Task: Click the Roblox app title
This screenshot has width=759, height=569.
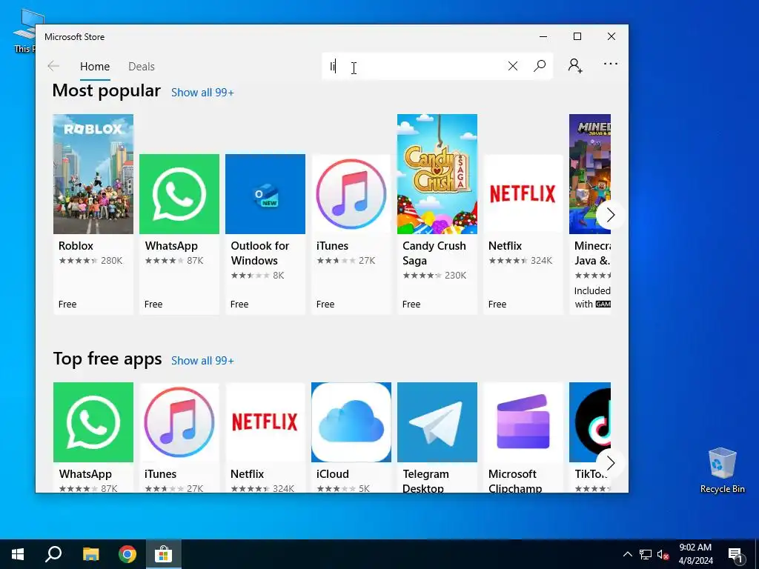Action: click(76, 246)
